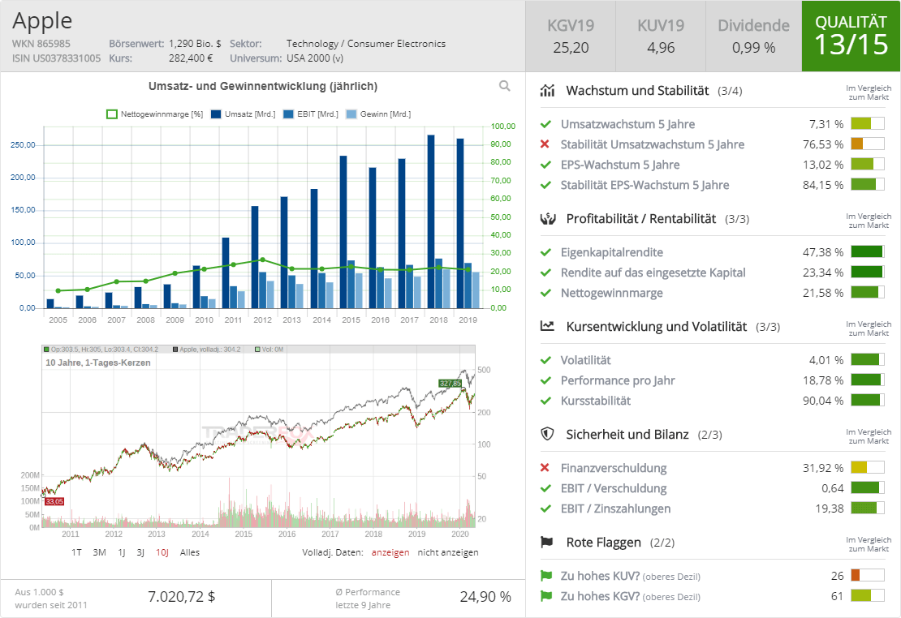901x618 pixels.
Task: Click the WKN 865985 text
Action: (41, 44)
